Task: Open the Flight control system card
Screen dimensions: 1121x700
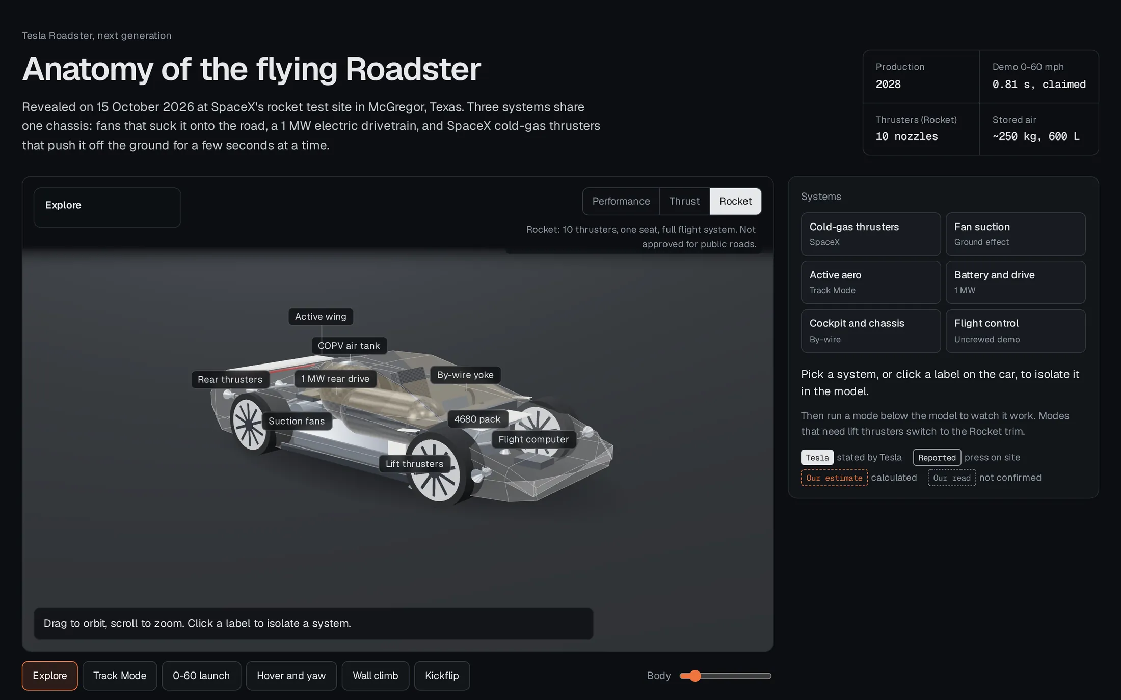Action: 1016,331
